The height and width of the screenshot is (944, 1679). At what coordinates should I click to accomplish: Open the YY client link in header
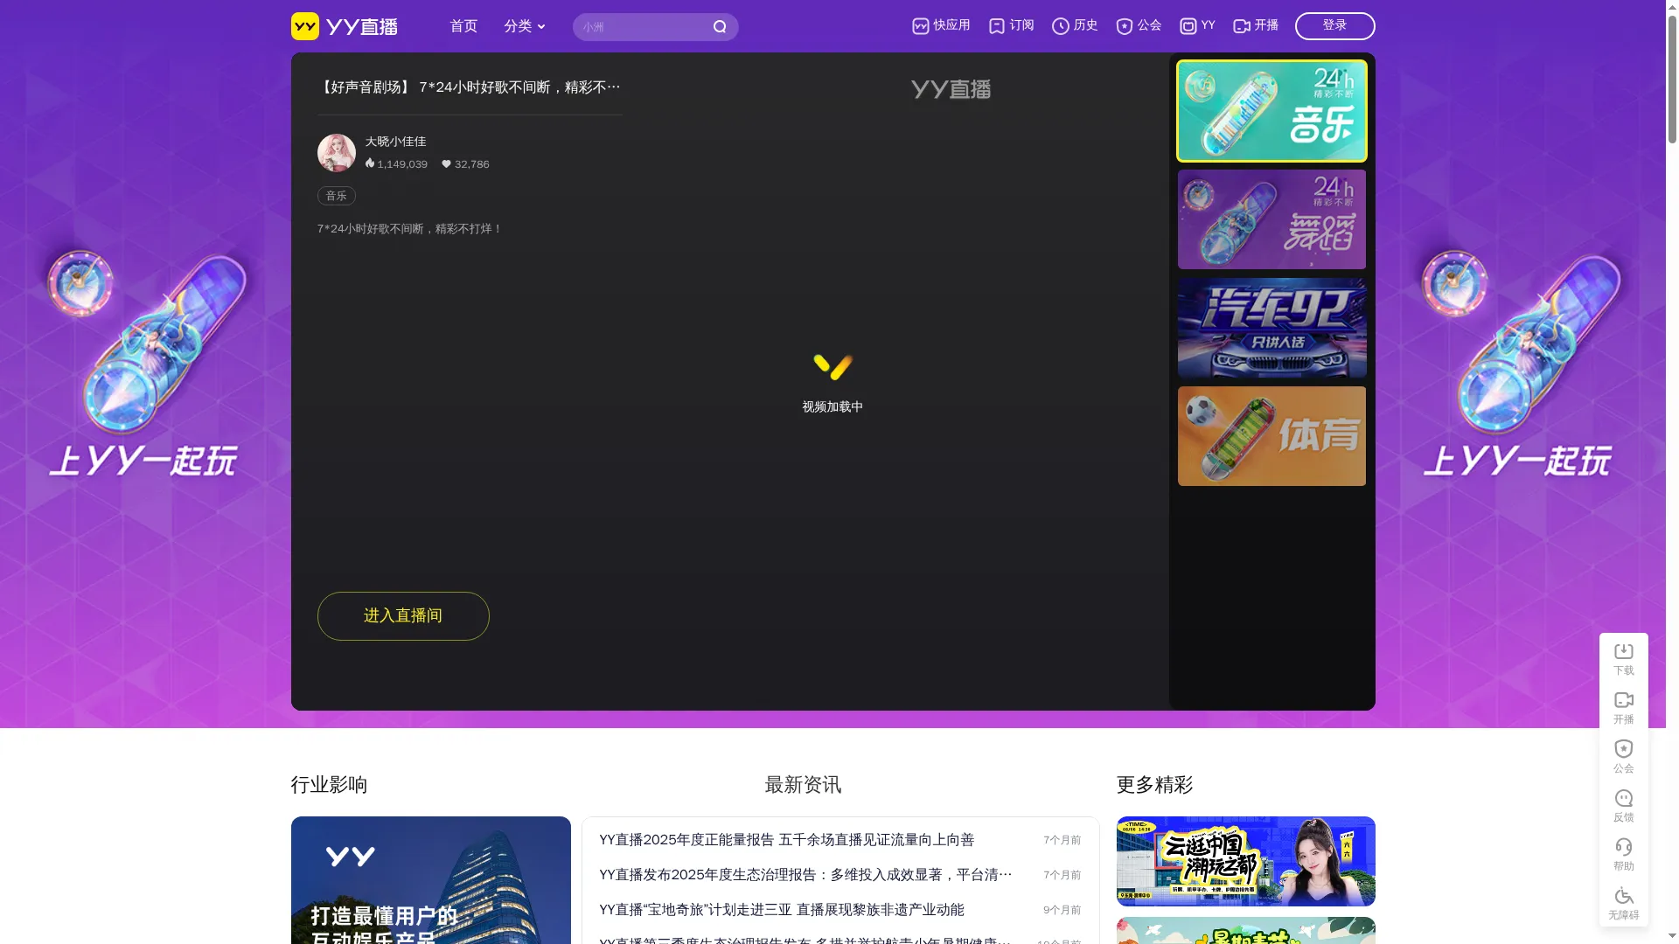1197,26
